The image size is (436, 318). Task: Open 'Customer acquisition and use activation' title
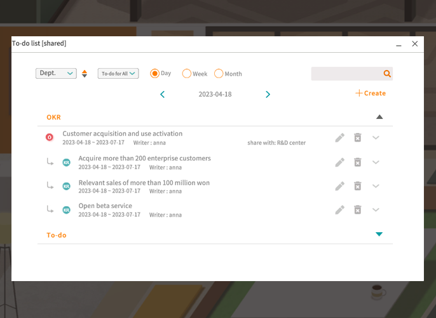pyautogui.click(x=122, y=134)
